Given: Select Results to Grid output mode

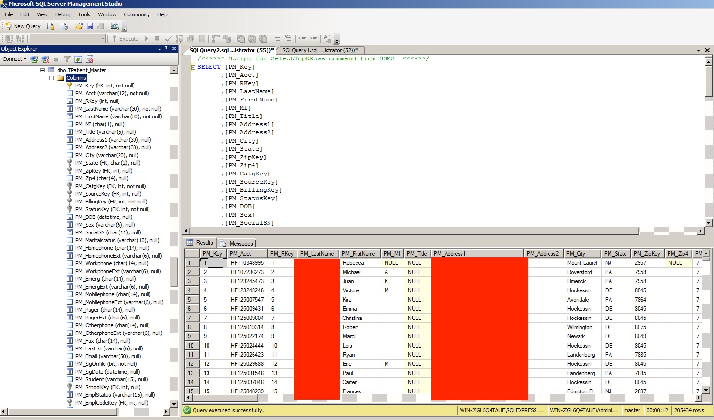Looking at the screenshot, I should click(x=252, y=38).
